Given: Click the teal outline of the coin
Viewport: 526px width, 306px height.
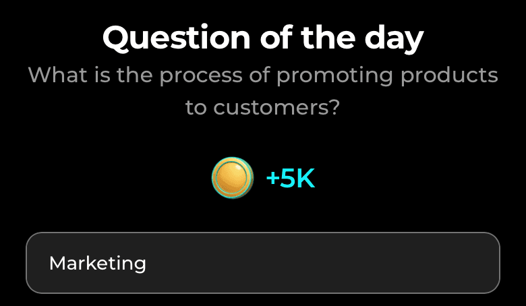Looking at the screenshot, I should pos(233,158).
